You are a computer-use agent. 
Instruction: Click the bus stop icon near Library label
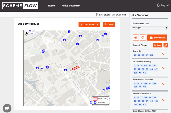tap(42, 69)
